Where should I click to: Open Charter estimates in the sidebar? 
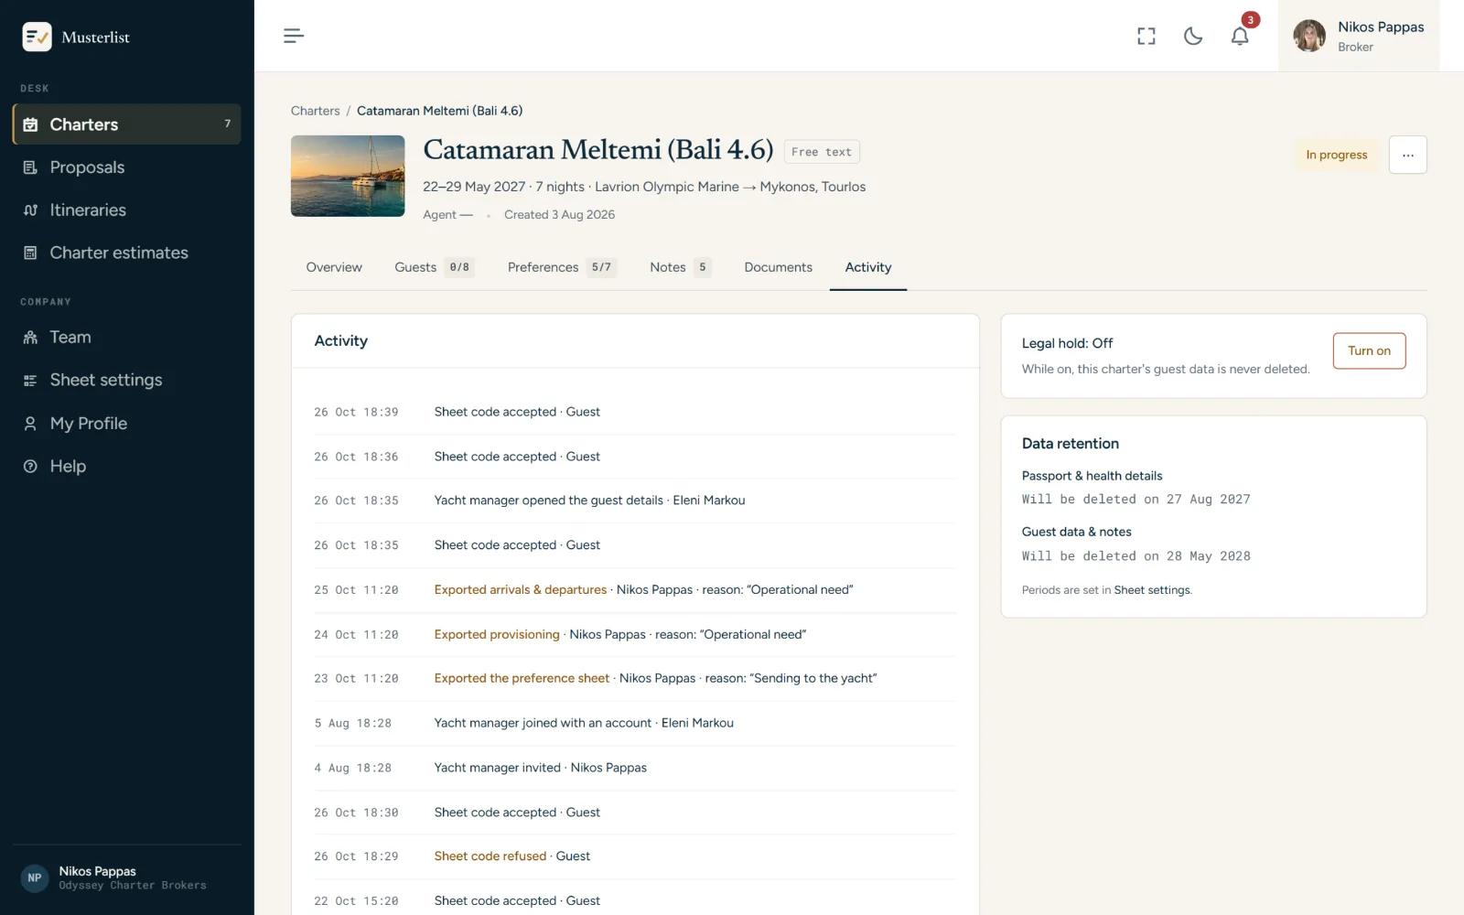(127, 253)
